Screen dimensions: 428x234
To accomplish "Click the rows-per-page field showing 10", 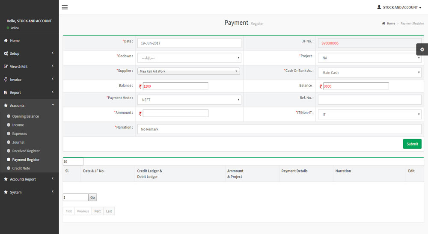I will pos(73,161).
